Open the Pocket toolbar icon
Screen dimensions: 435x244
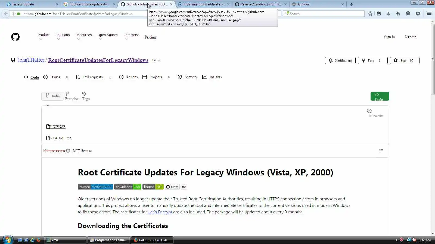(x=418, y=14)
